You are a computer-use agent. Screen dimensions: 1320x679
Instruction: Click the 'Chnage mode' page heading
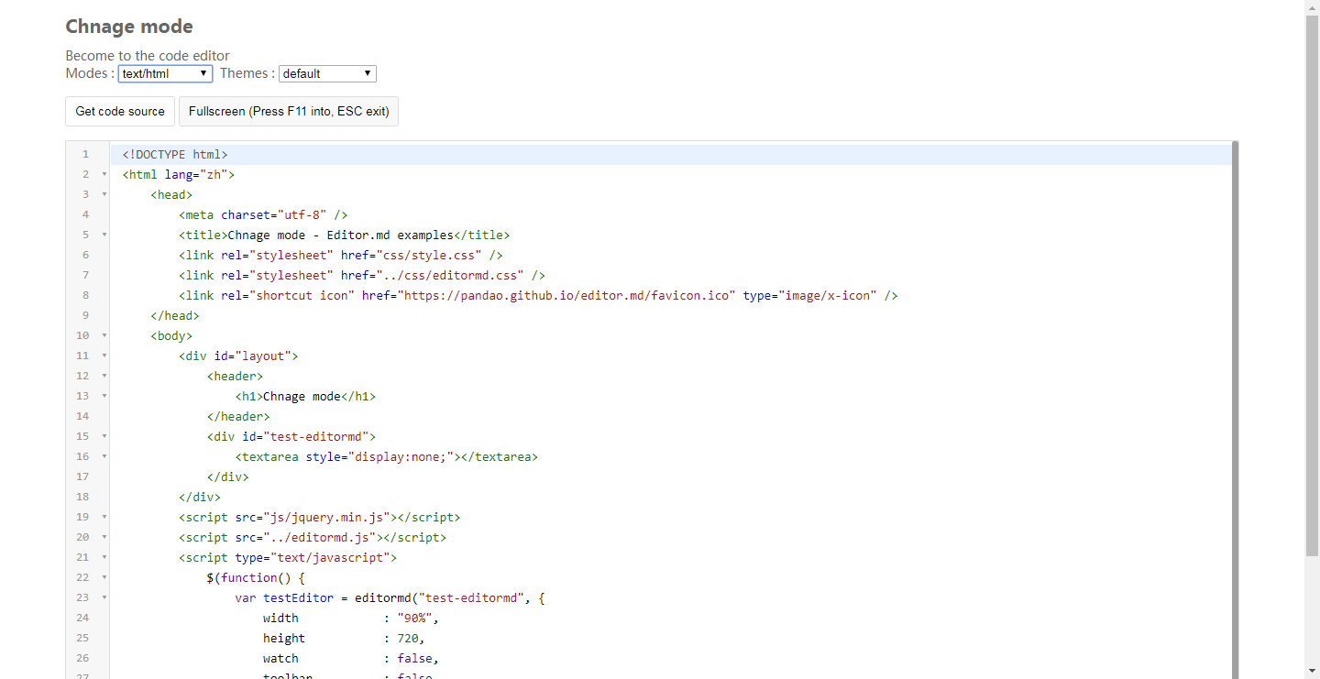pyautogui.click(x=129, y=27)
